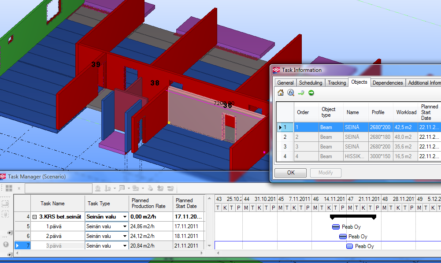Click the OK button in Task Information

click(290, 173)
